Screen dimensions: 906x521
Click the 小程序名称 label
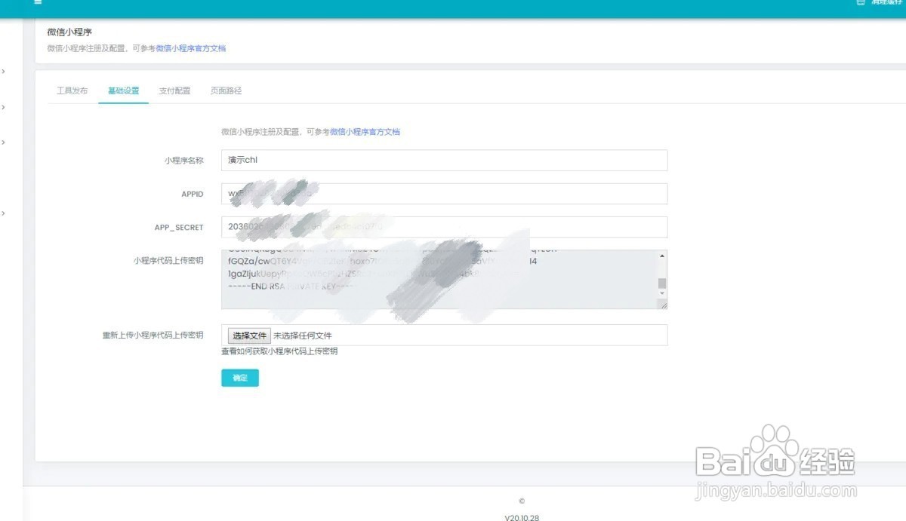[x=183, y=161]
